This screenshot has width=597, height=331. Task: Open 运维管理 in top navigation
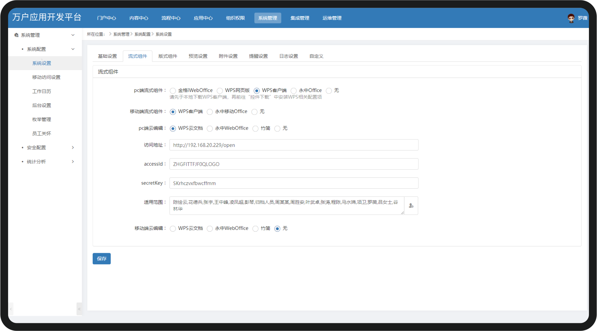pos(332,18)
